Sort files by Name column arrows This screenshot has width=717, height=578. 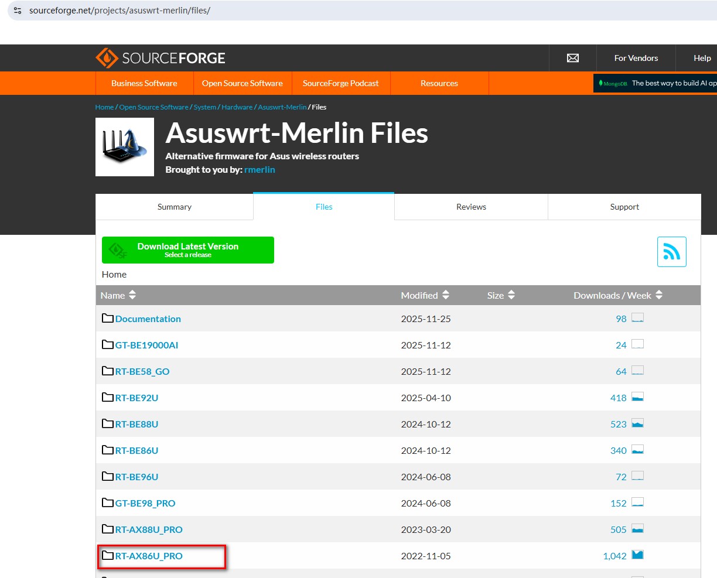(132, 295)
